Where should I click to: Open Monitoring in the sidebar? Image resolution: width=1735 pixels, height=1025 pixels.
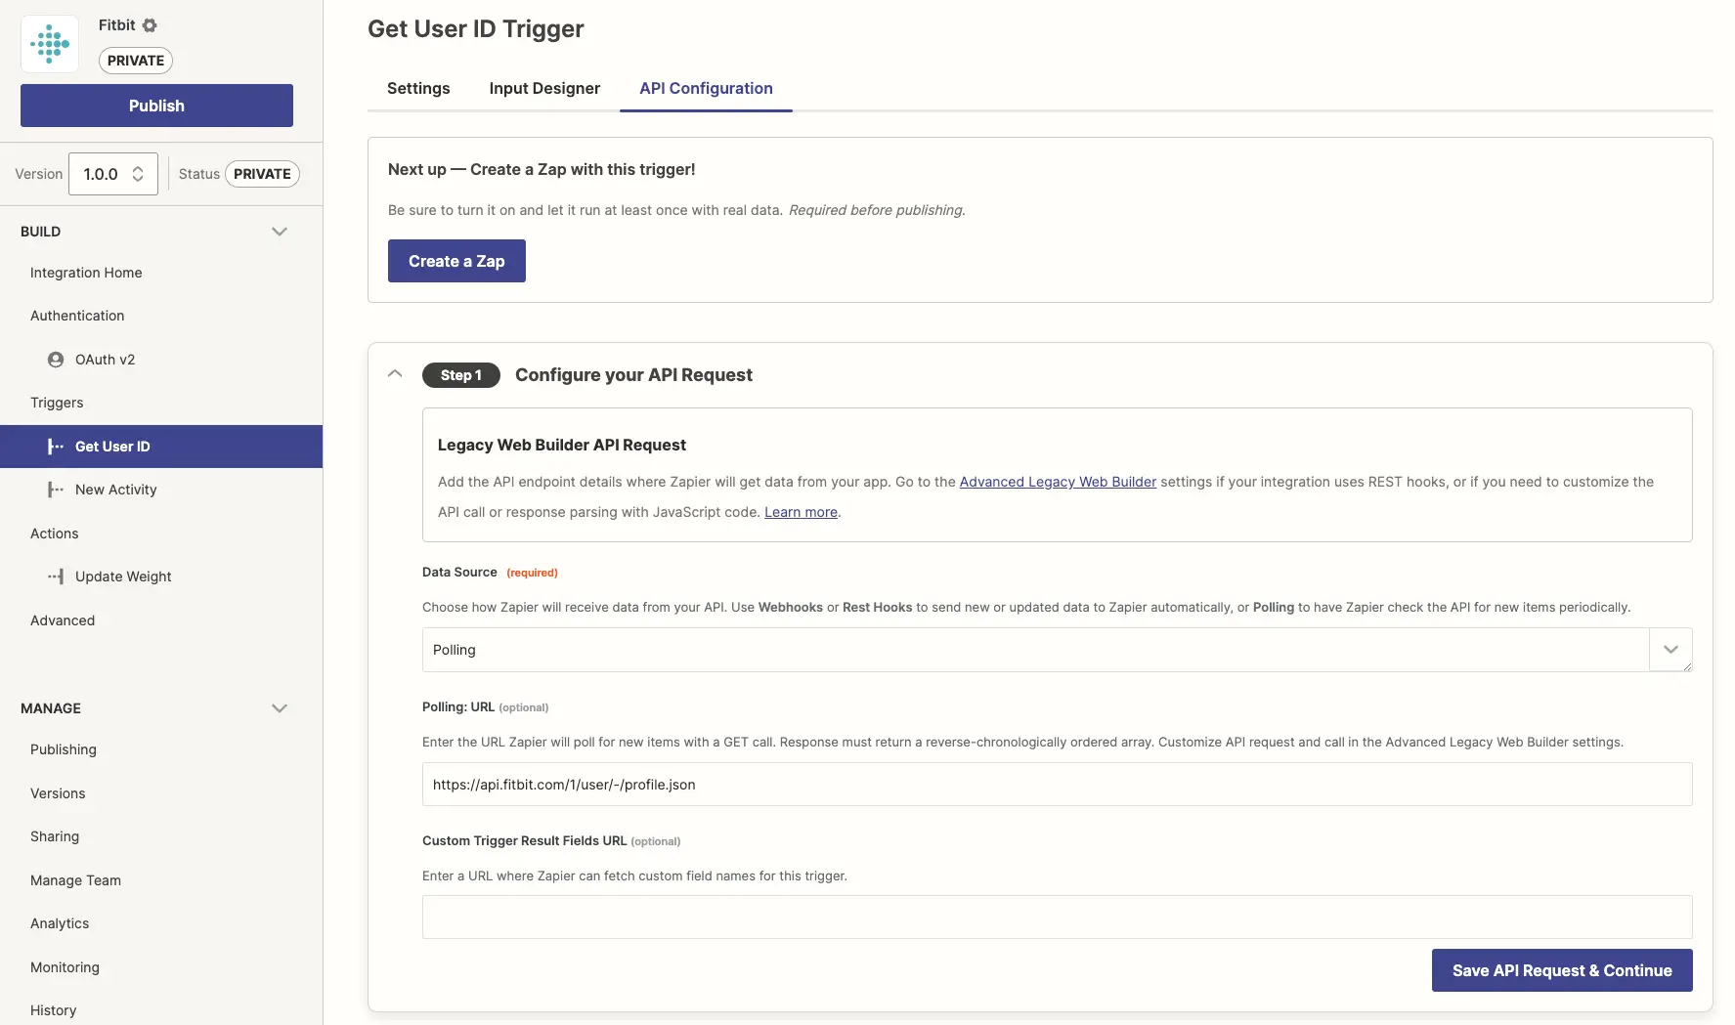coord(65,967)
